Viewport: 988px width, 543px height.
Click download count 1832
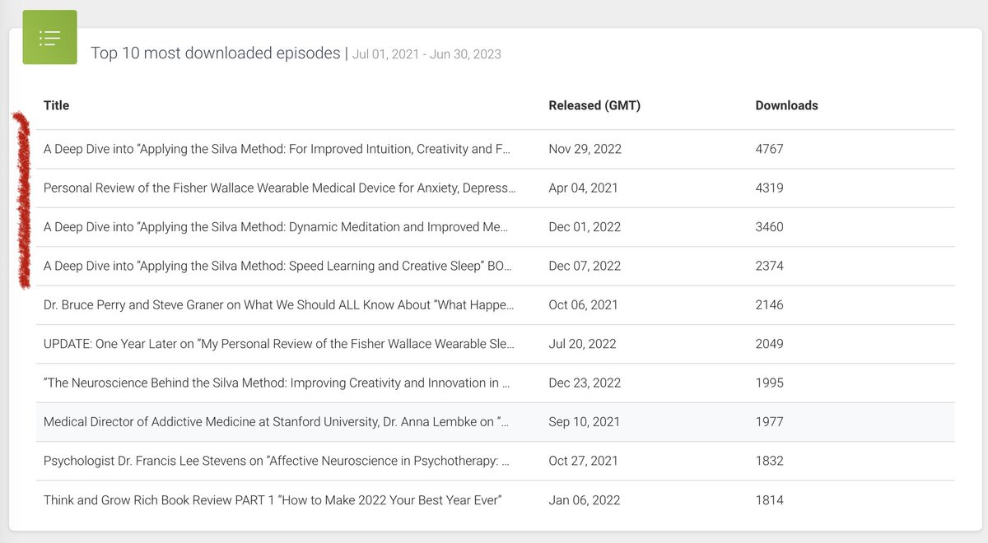769,461
